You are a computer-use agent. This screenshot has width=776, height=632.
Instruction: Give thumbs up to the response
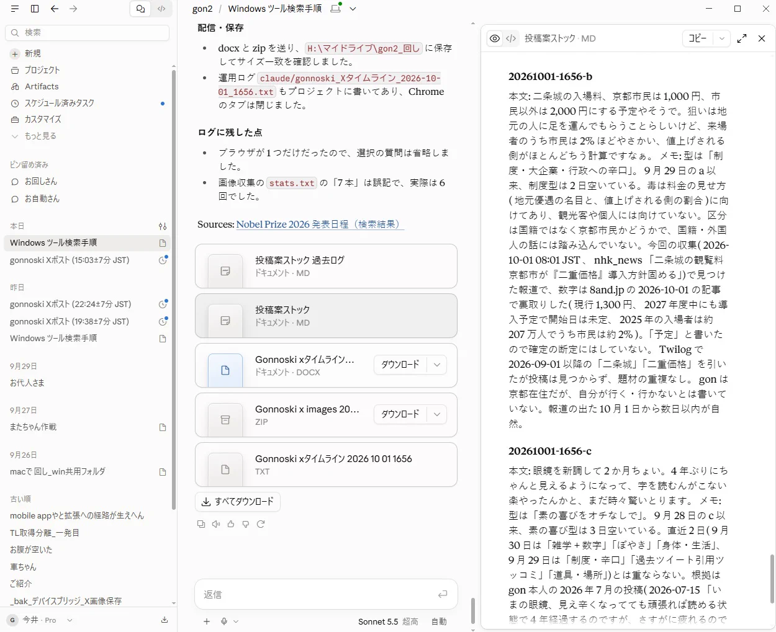pyautogui.click(x=231, y=524)
